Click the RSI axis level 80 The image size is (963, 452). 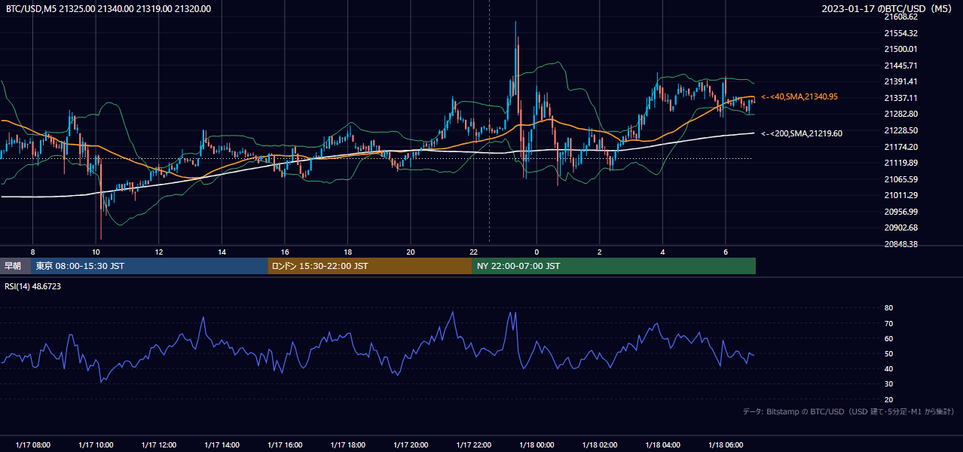coord(888,308)
